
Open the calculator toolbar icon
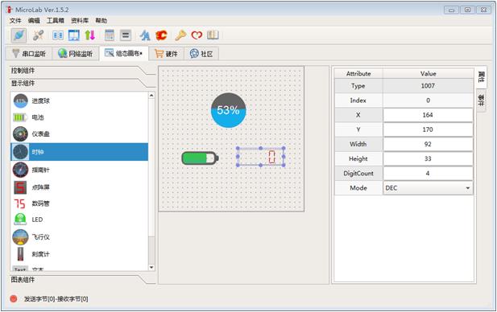pyautogui.click(x=110, y=35)
